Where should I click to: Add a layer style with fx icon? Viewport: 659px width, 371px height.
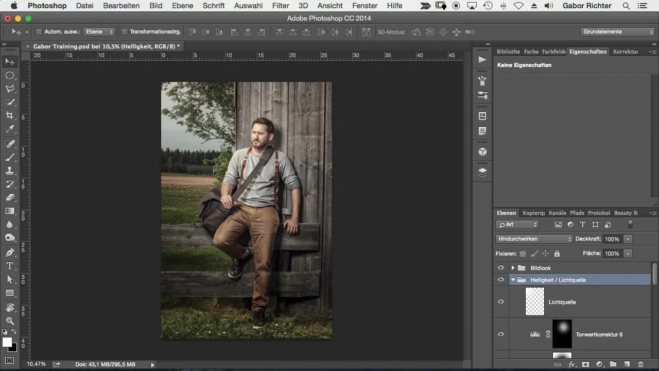[x=571, y=364]
